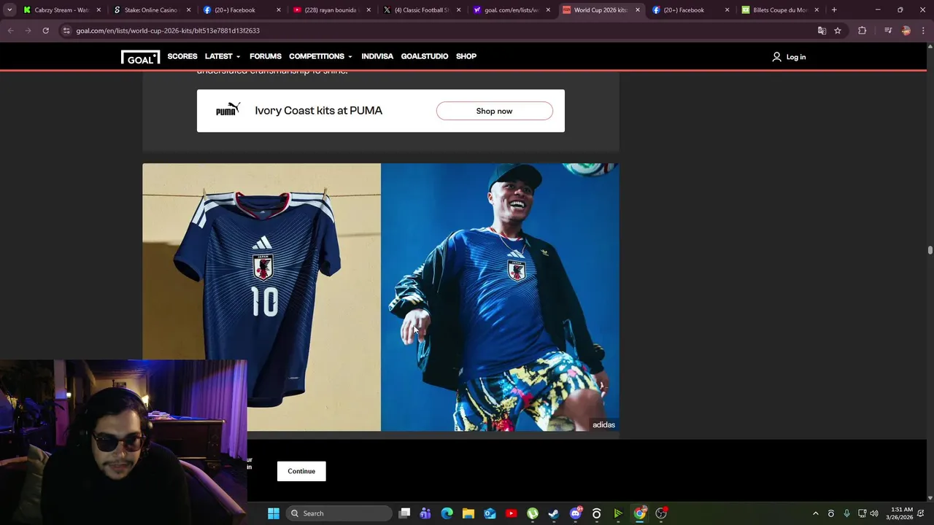Launch Microsoft Edge from the taskbar
934x525 pixels.
(x=447, y=513)
